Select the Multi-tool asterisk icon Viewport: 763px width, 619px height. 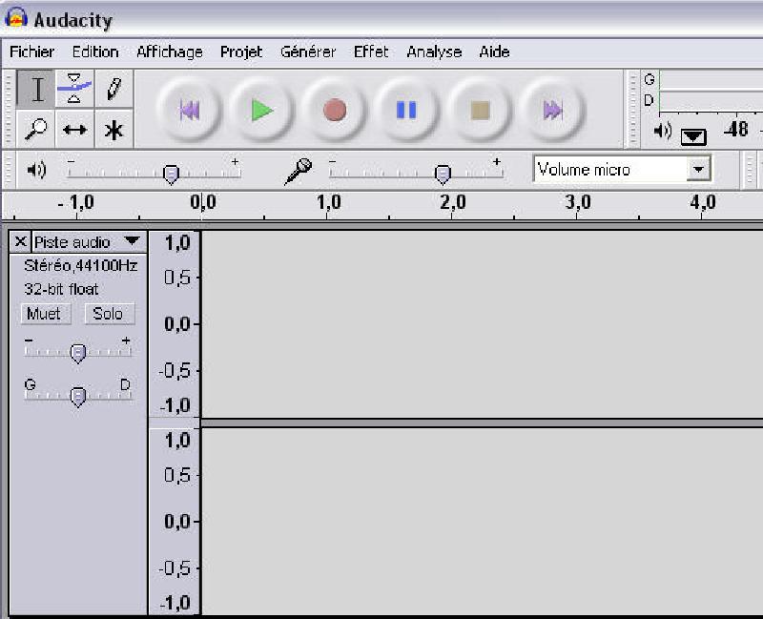[113, 129]
